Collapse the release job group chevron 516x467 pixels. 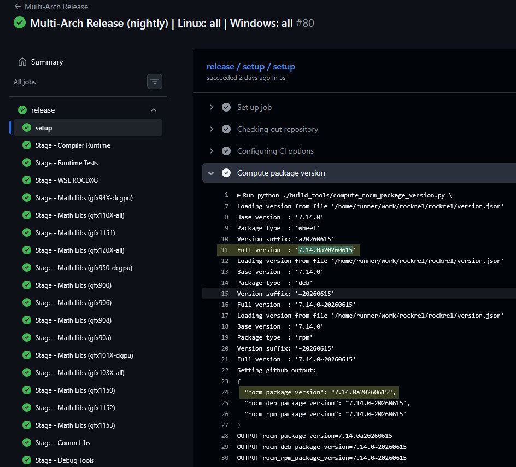[154, 110]
